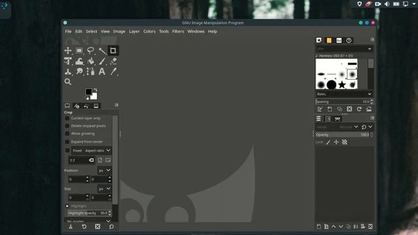Toggle the Highlight checkbox

[67, 206]
